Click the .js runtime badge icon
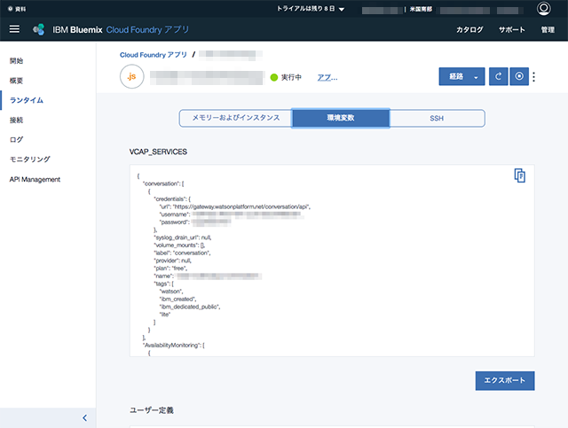The width and height of the screenshot is (568, 428). 132,76
